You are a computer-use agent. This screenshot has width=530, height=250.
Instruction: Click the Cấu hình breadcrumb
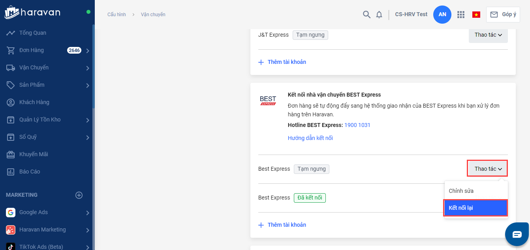(117, 15)
